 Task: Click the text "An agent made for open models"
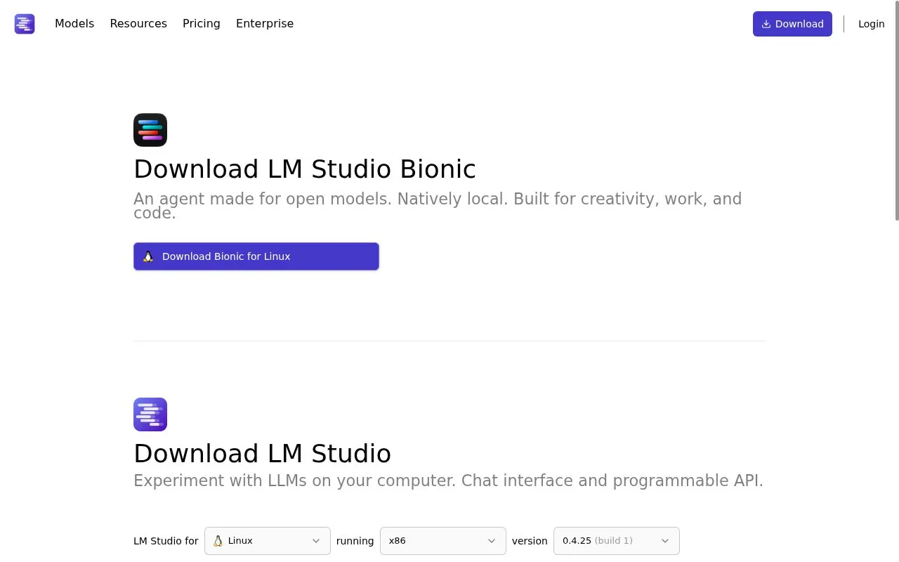click(262, 199)
